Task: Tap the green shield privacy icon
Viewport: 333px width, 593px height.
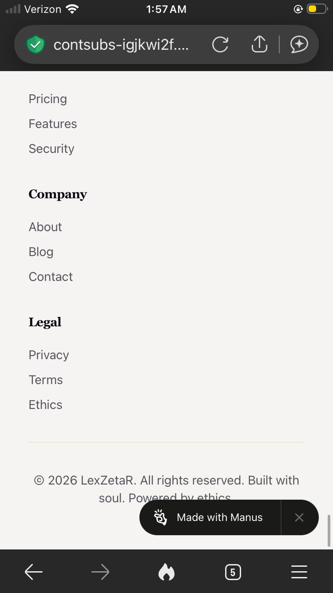Action: (x=36, y=44)
